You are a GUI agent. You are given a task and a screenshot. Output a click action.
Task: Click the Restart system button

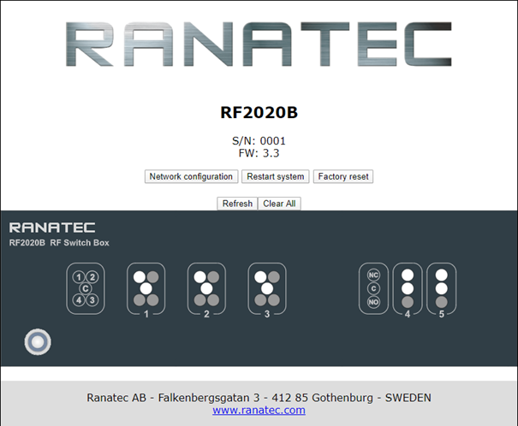click(x=275, y=176)
